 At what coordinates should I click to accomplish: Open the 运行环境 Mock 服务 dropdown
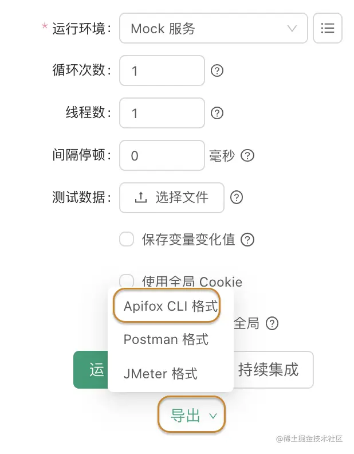pyautogui.click(x=213, y=28)
